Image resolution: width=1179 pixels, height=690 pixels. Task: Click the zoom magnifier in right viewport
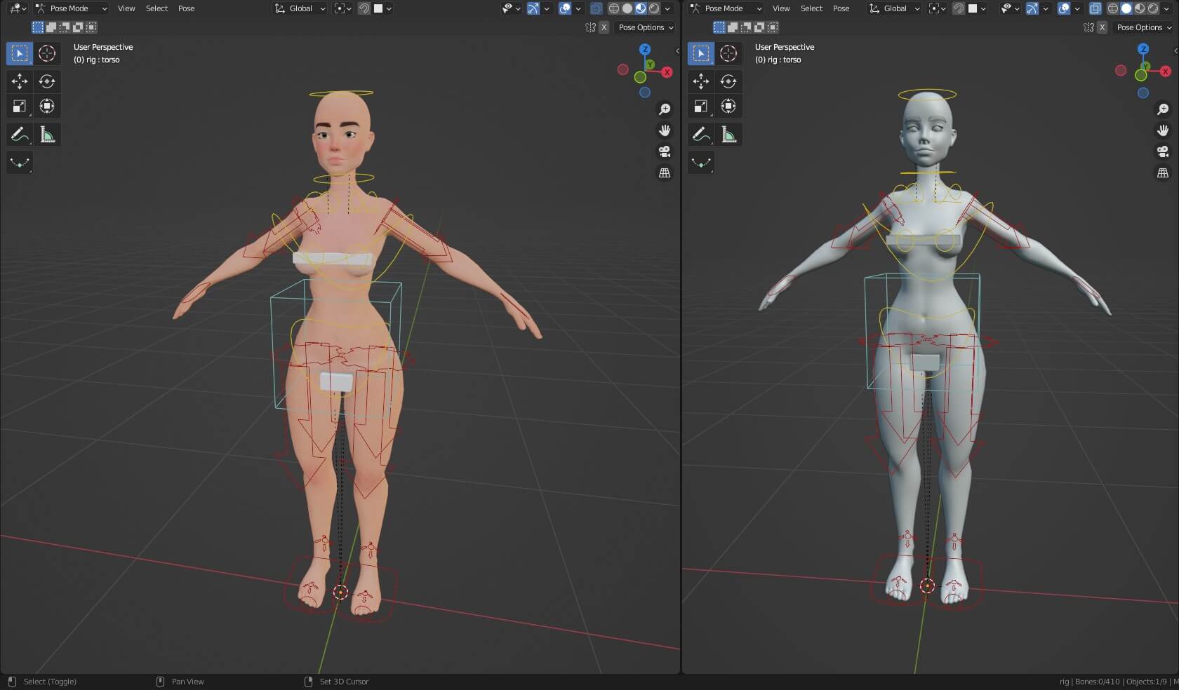coord(1163,109)
